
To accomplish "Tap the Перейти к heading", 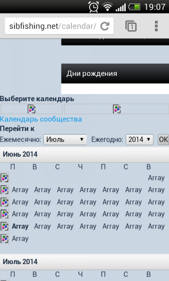I will tap(17, 129).
